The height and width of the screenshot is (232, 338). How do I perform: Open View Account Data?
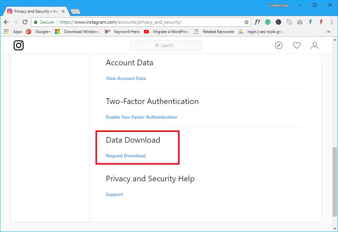pyautogui.click(x=126, y=78)
